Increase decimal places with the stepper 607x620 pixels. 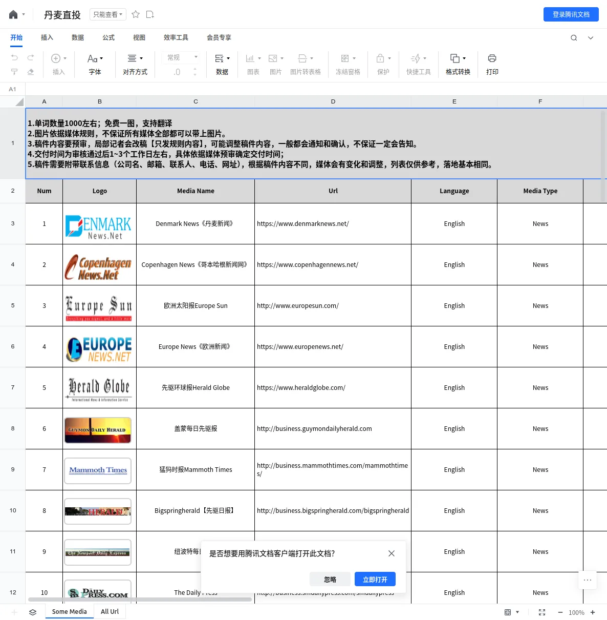195,68
